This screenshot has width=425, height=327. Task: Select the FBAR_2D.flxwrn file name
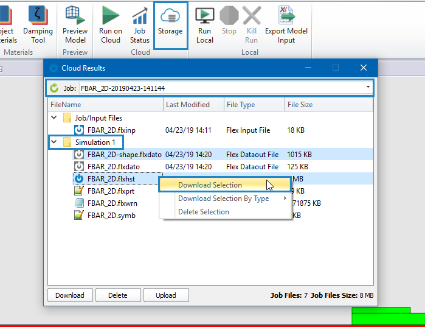[112, 203]
